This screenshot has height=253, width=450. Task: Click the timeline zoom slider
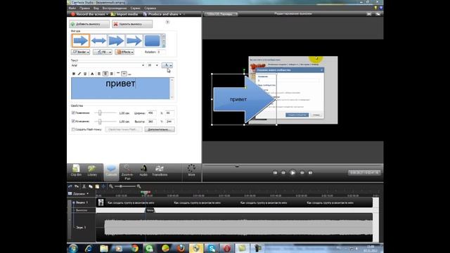point(125,186)
